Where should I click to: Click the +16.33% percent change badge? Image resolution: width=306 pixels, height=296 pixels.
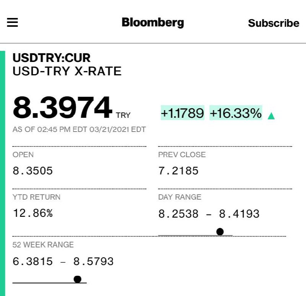pos(236,113)
